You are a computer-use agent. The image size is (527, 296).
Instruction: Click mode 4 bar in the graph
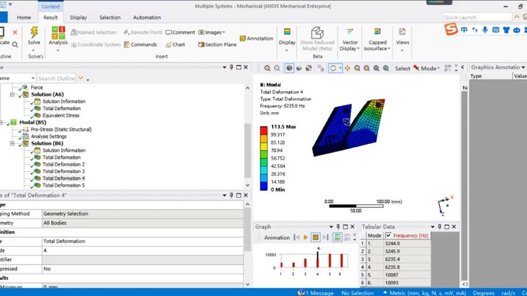pyautogui.click(x=317, y=260)
